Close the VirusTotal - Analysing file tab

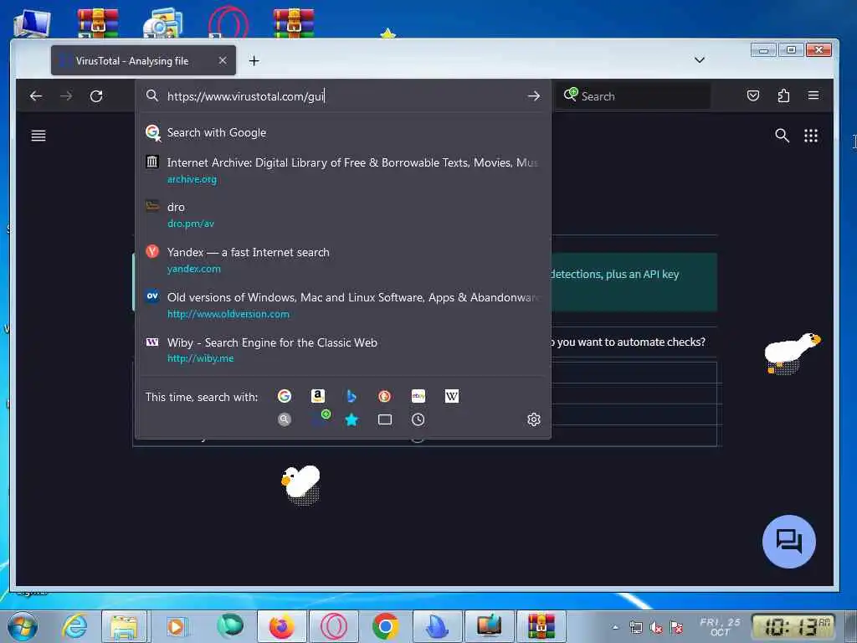223,60
